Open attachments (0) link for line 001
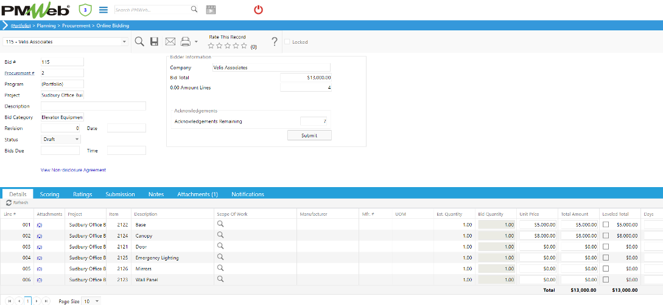Viewport: 663px width, 305px height. [x=40, y=225]
